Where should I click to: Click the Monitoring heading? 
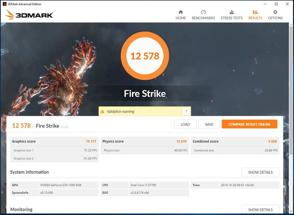point(21,209)
